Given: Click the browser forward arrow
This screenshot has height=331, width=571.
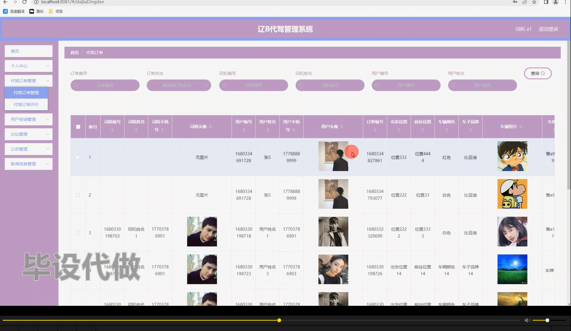Looking at the screenshot, I should pos(15,2).
